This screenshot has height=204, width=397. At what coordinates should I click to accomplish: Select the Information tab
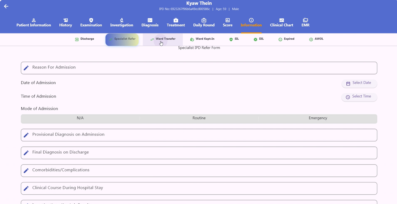(251, 23)
